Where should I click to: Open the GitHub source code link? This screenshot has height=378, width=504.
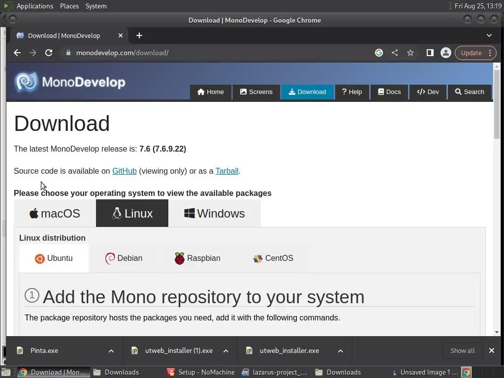click(x=125, y=171)
